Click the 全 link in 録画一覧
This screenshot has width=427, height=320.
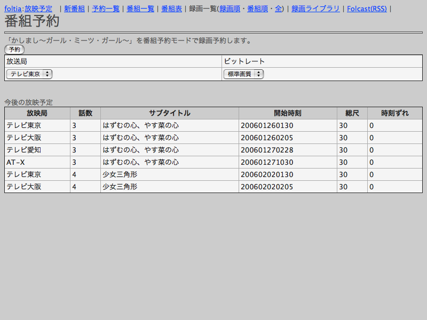click(278, 9)
